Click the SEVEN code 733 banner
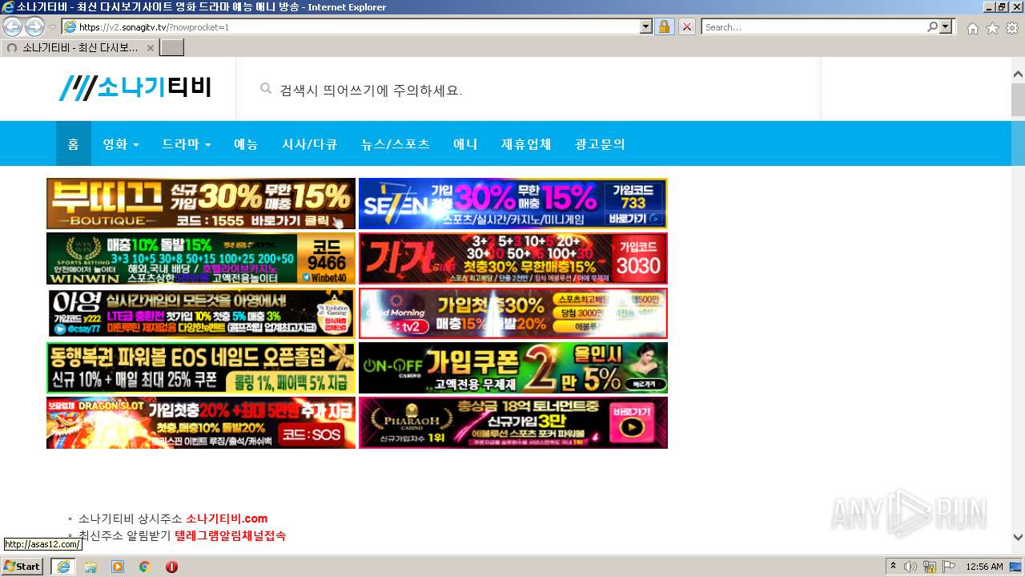The width and height of the screenshot is (1025, 577). 512,204
